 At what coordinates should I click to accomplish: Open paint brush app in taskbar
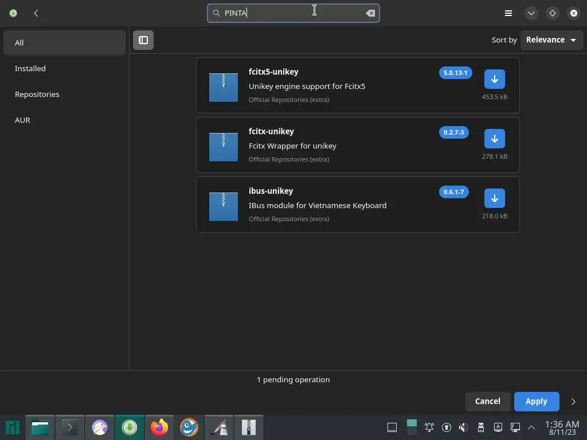pyautogui.click(x=219, y=427)
